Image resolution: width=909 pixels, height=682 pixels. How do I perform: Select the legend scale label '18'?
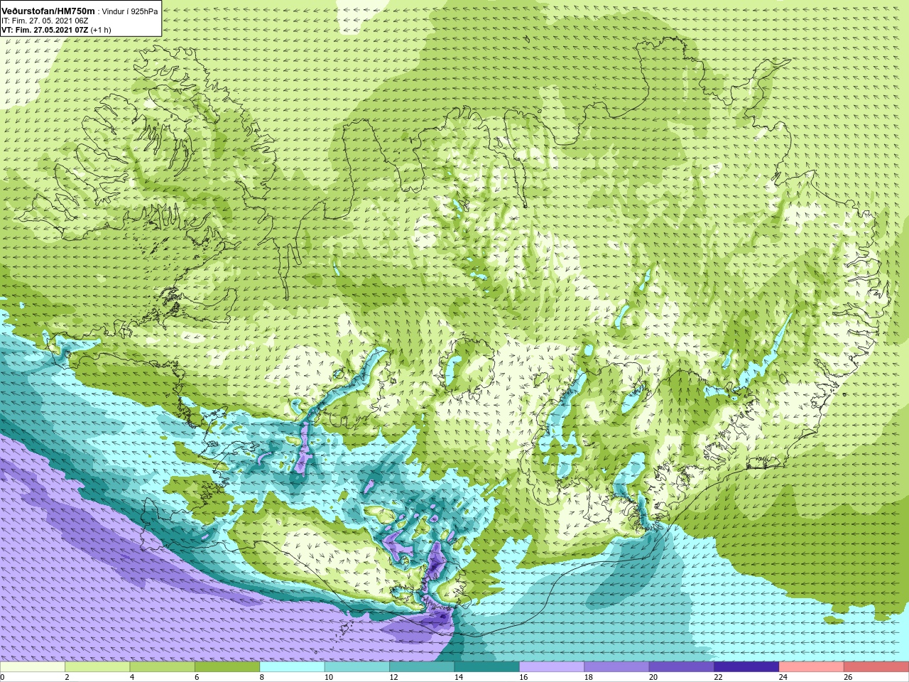pos(589,678)
